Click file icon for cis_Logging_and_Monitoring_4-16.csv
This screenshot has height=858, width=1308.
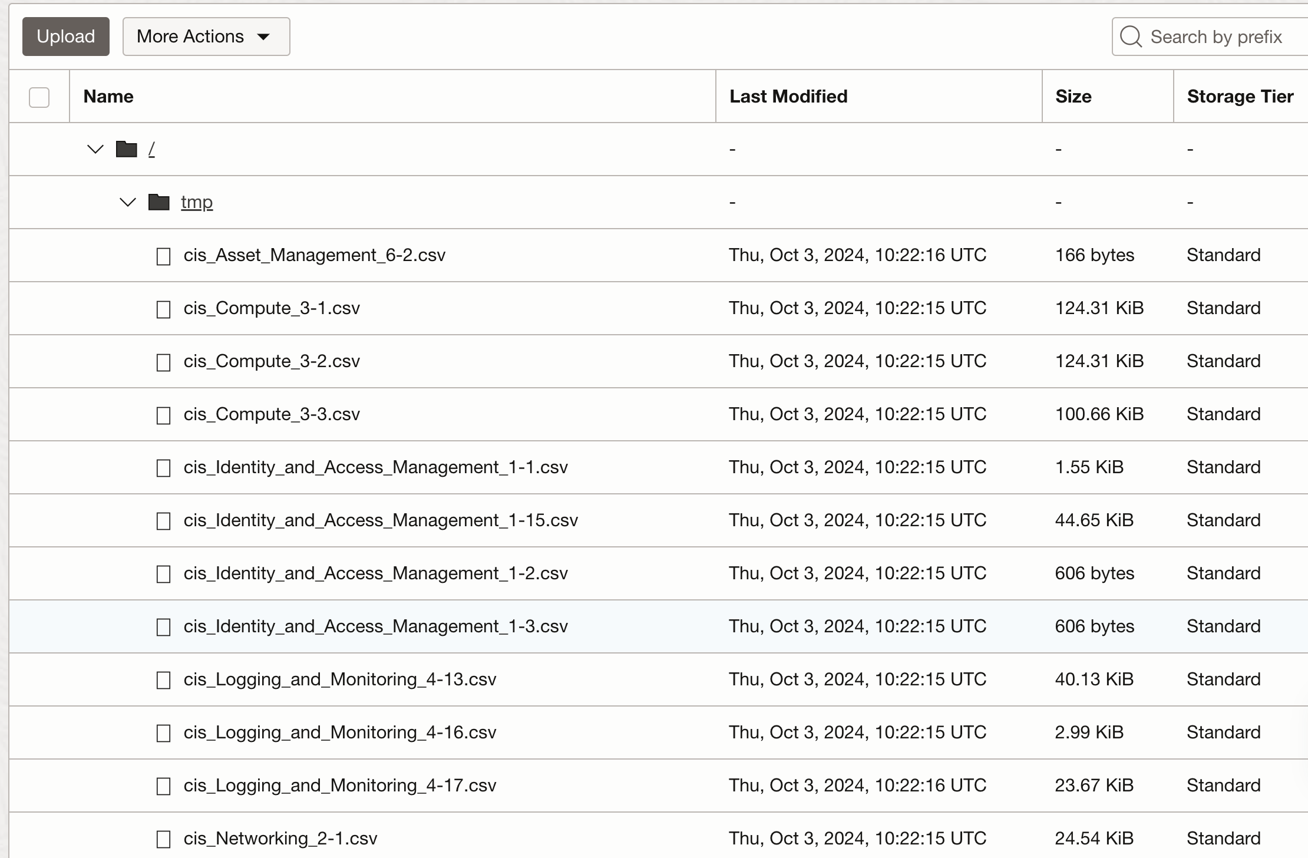(x=163, y=733)
